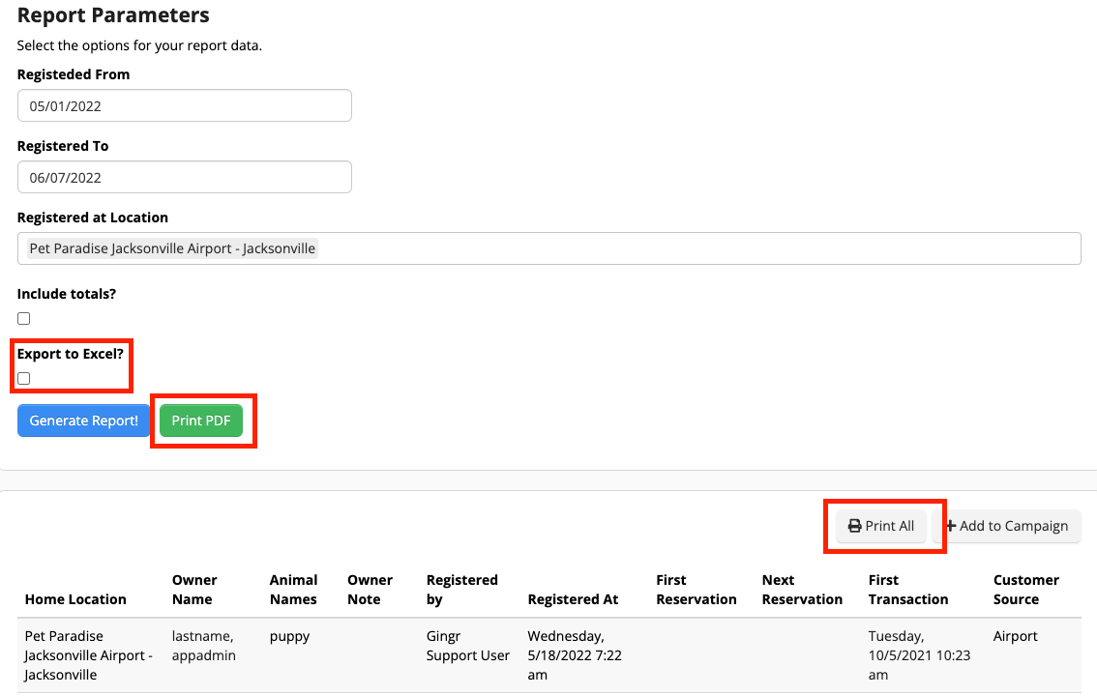Open the Registered To date field
This screenshot has width=1097, height=696.
(184, 176)
